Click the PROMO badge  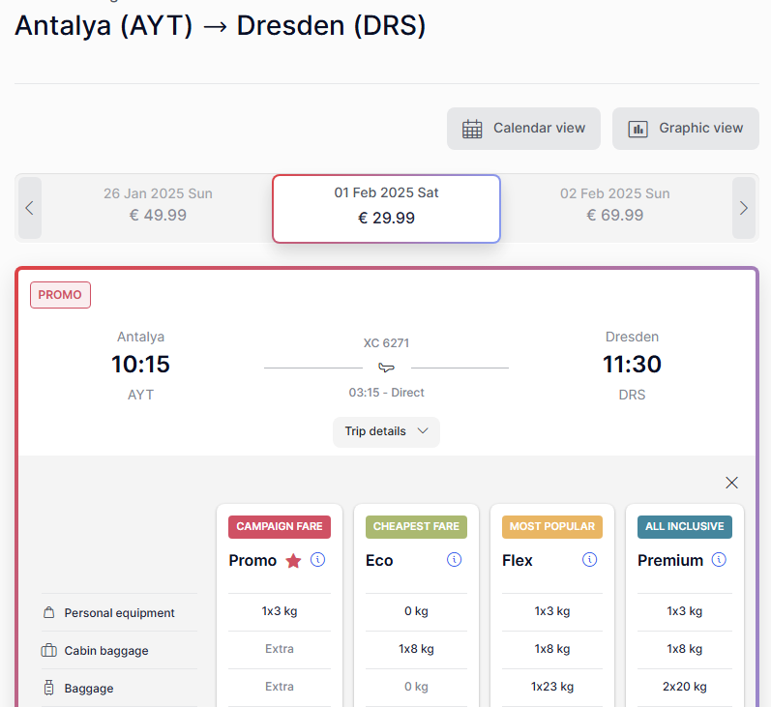[x=60, y=295]
